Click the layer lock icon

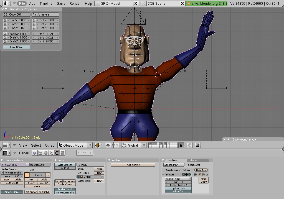[181, 145]
